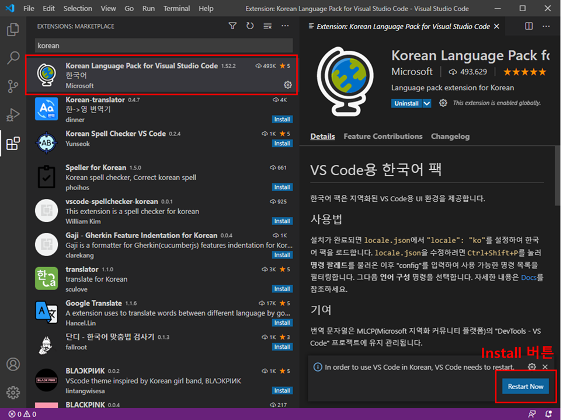Click the Google Translate extension icon
This screenshot has height=420, width=563.
point(46,312)
